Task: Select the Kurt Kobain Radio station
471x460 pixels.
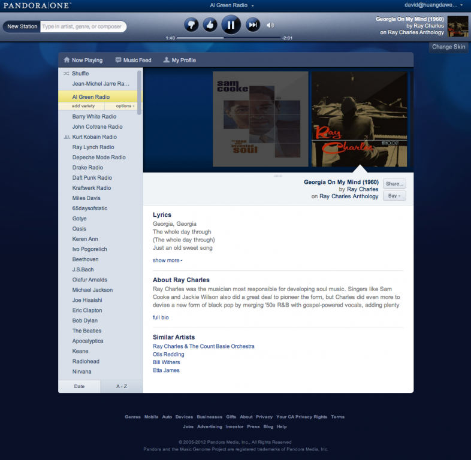Action: [94, 137]
